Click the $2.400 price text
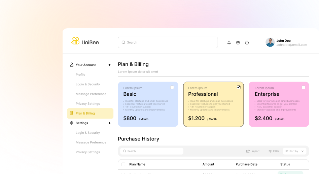The width and height of the screenshot is (319, 174). pyautogui.click(x=263, y=118)
